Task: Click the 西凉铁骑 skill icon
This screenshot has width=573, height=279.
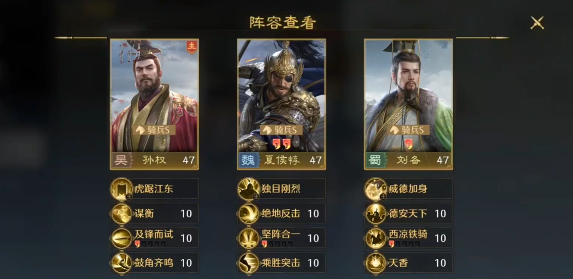Action: (376, 238)
